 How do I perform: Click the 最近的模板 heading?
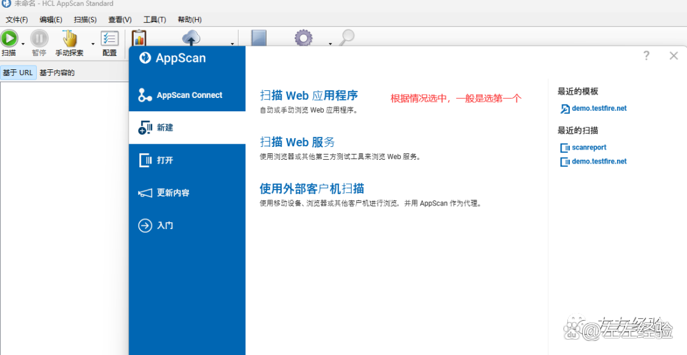coord(578,91)
